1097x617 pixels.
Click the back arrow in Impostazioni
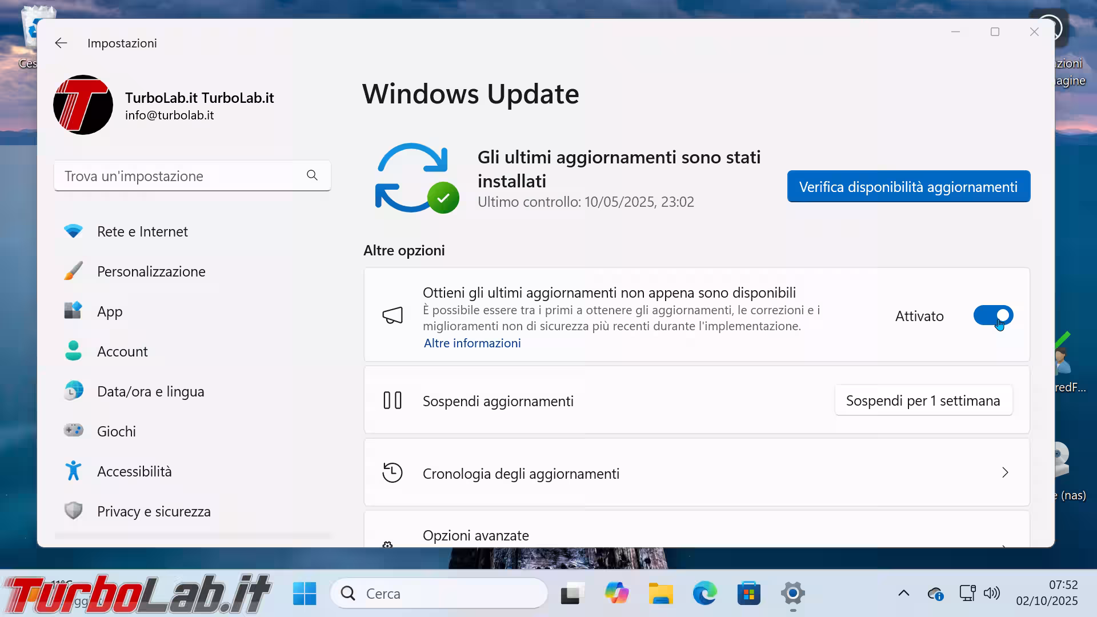(x=61, y=43)
